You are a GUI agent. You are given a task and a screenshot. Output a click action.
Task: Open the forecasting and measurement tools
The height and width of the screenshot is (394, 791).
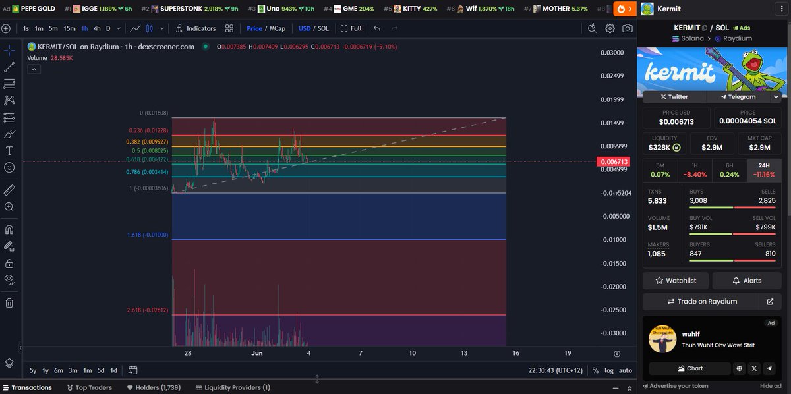click(x=9, y=117)
